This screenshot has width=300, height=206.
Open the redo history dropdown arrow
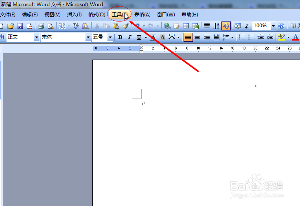tap(158, 26)
